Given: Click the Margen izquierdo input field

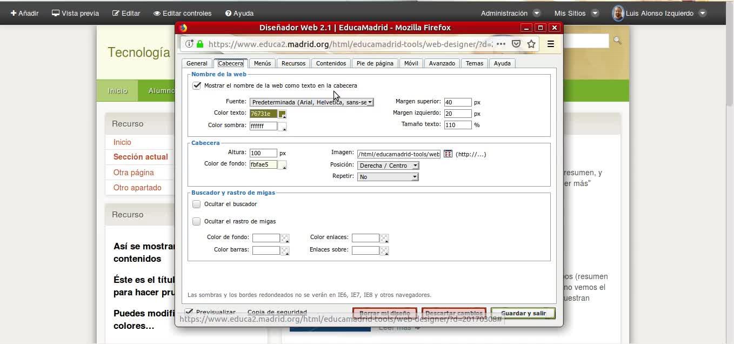Looking at the screenshot, I should click(458, 114).
